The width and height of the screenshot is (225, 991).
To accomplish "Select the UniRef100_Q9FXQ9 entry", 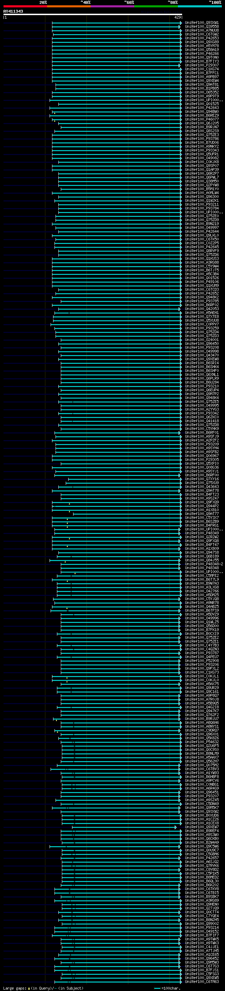I will [x=202, y=502].
